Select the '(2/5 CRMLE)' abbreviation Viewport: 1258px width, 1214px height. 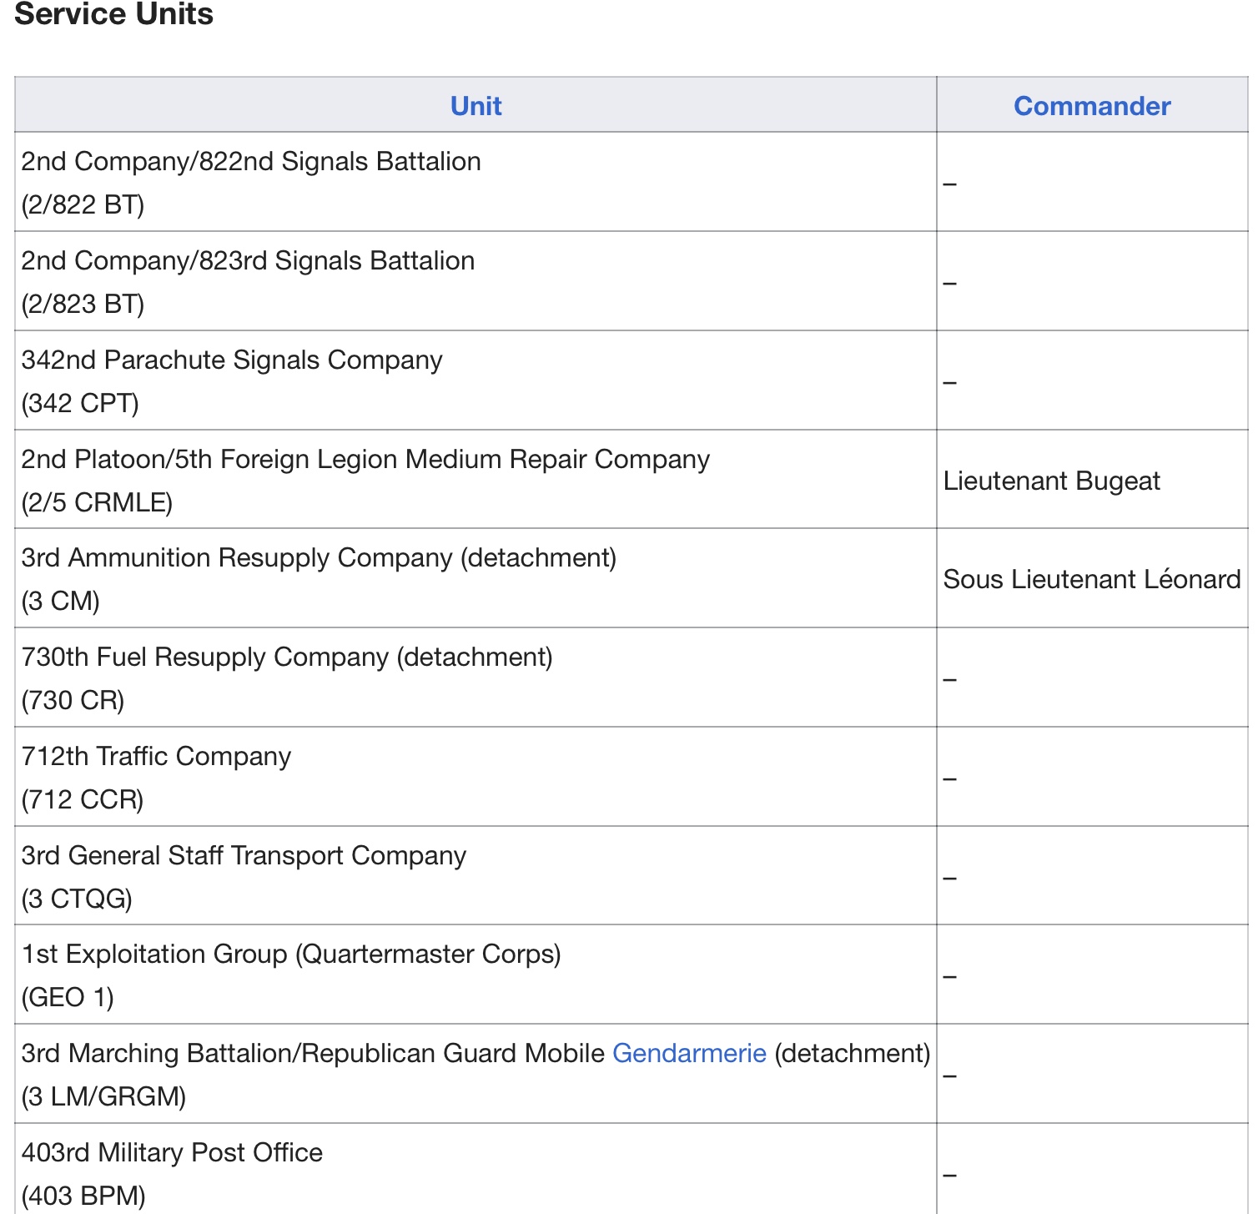[97, 502]
